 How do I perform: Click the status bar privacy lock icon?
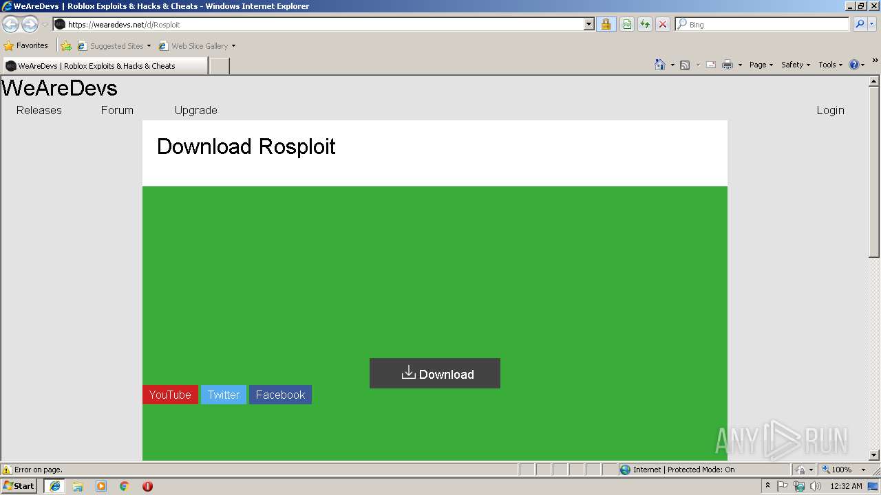click(801, 470)
